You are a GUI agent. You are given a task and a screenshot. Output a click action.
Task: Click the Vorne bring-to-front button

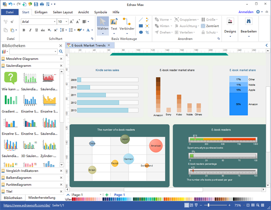point(163,19)
